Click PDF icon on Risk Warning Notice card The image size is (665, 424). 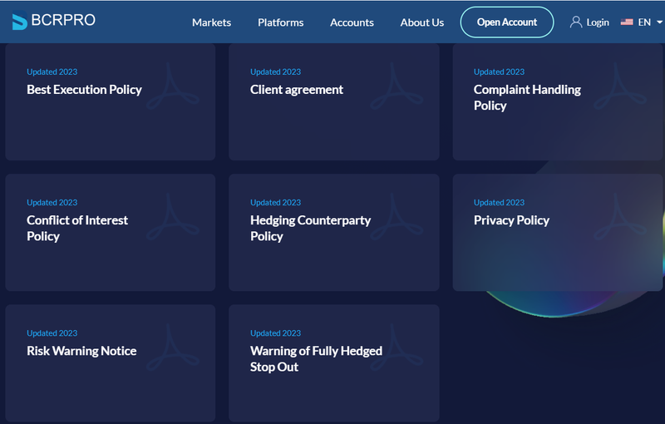pyautogui.click(x=173, y=348)
